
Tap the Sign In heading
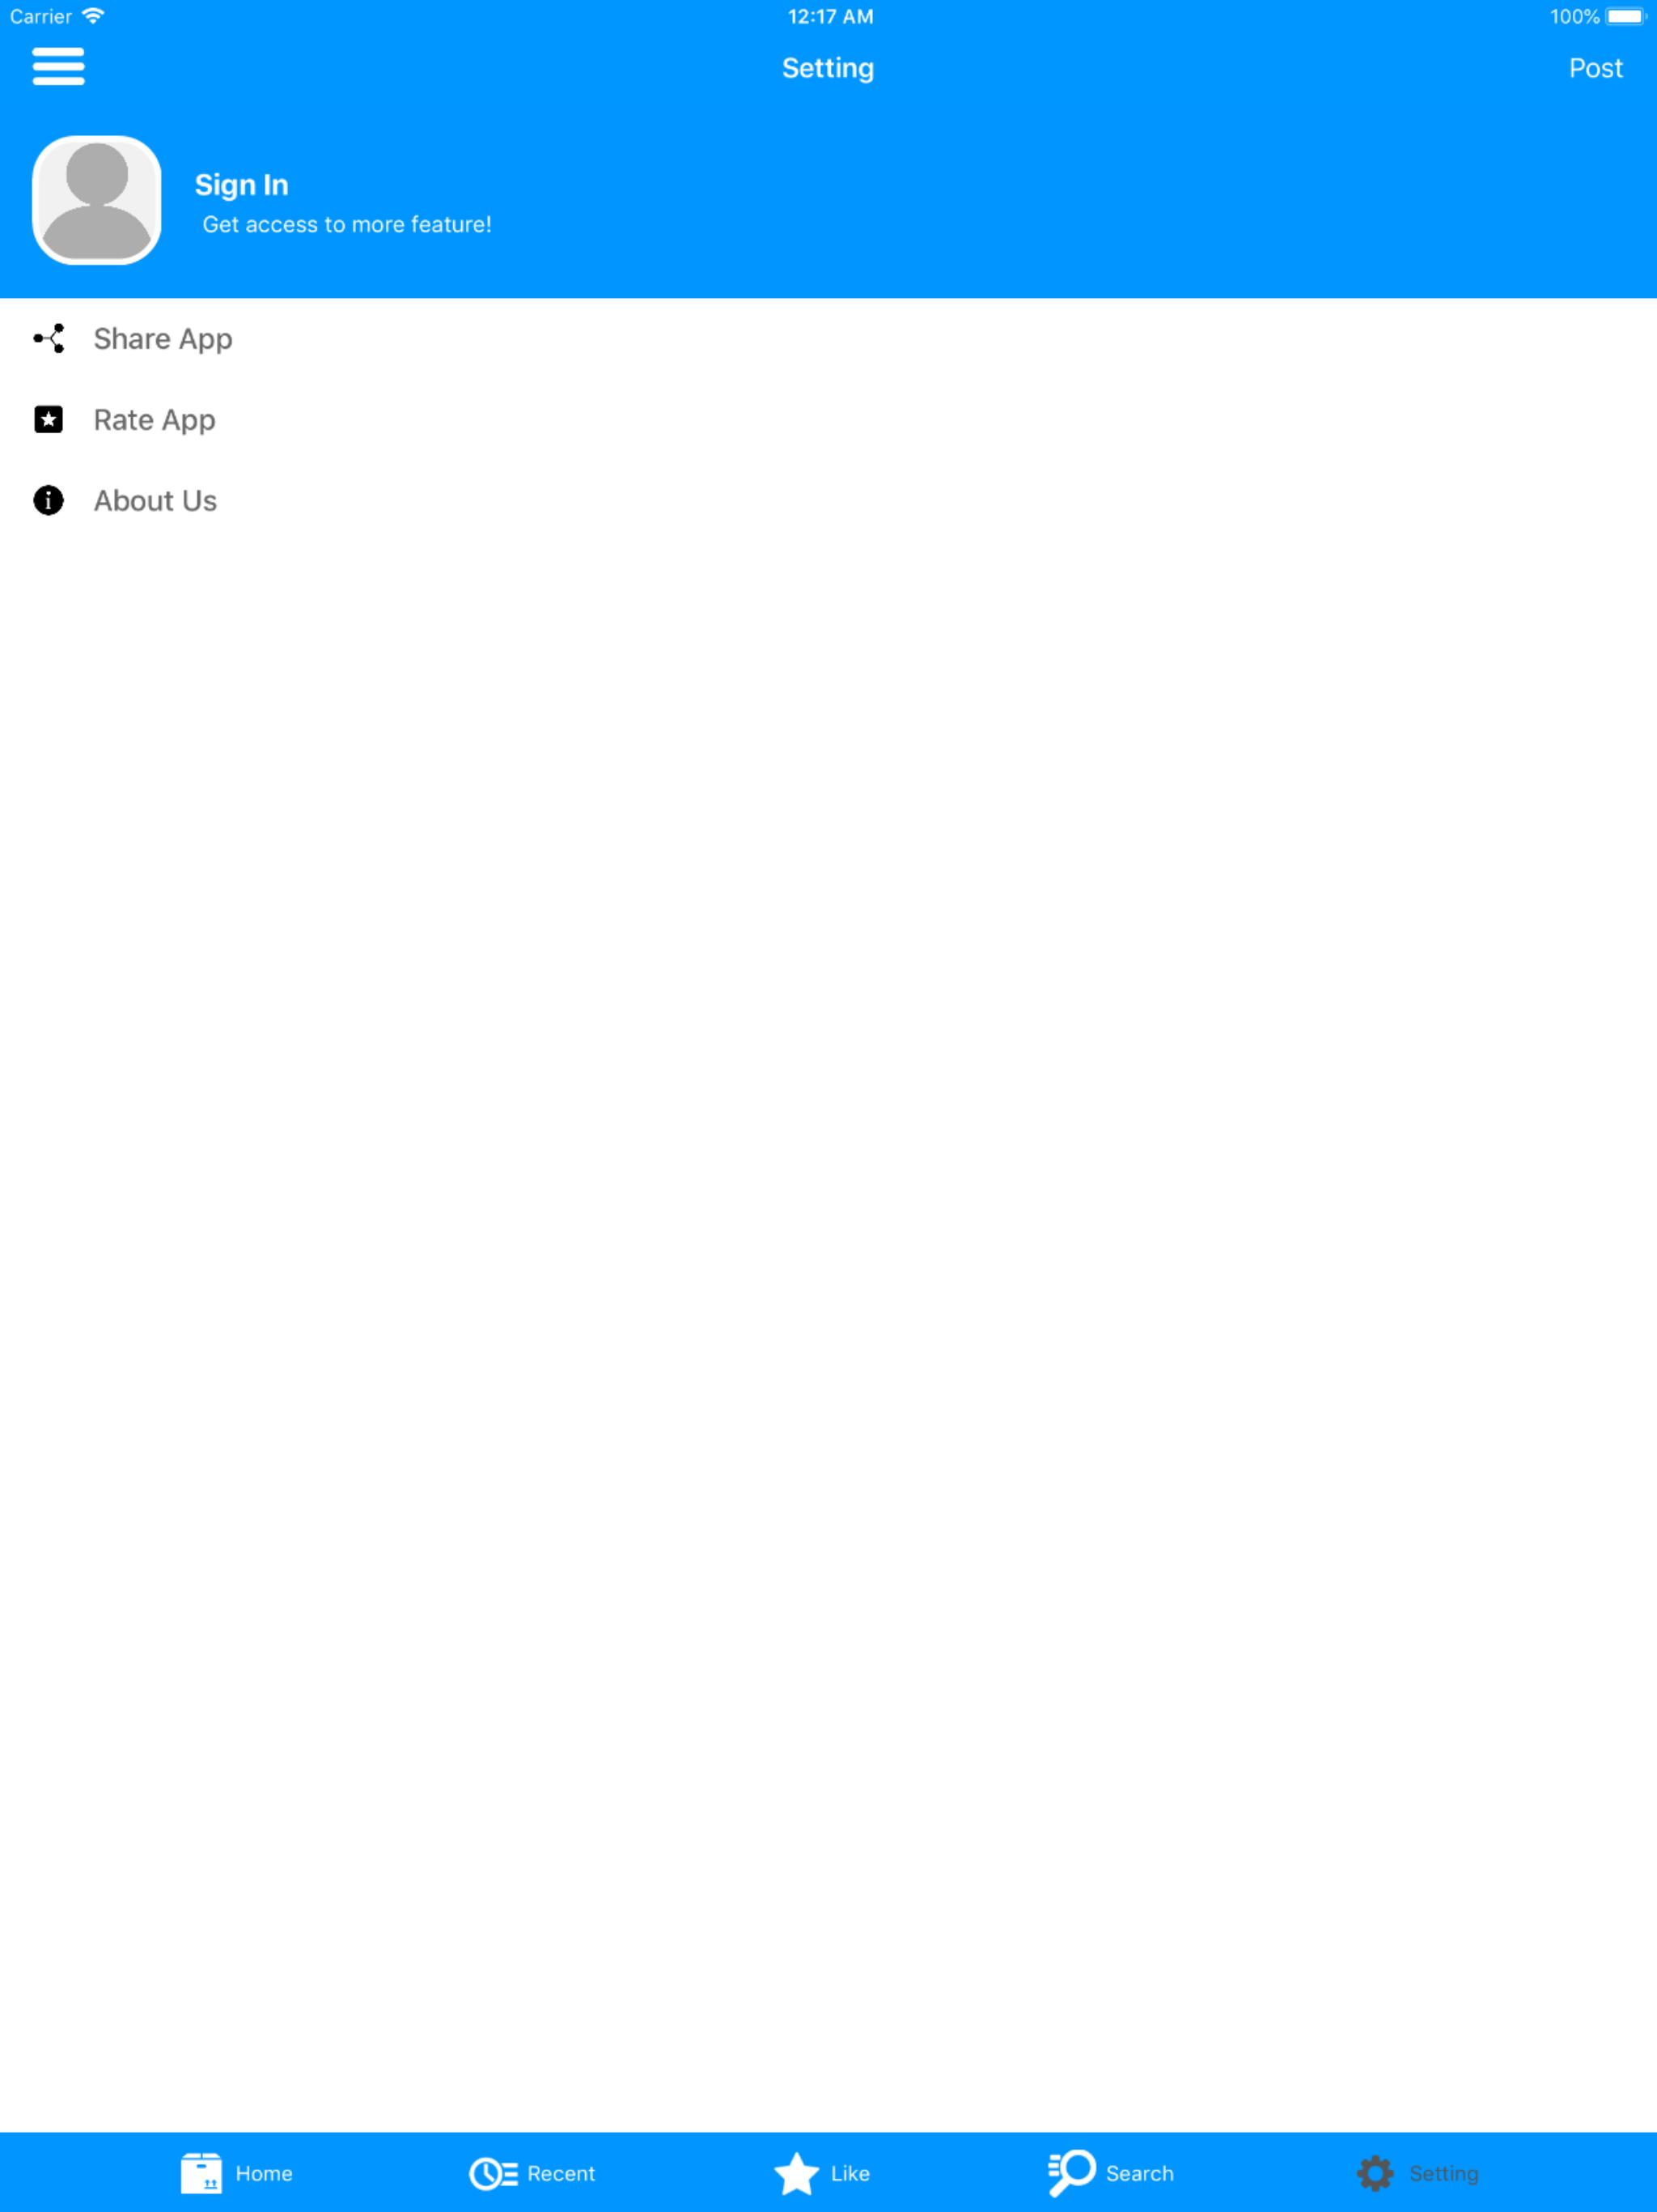pyautogui.click(x=241, y=185)
